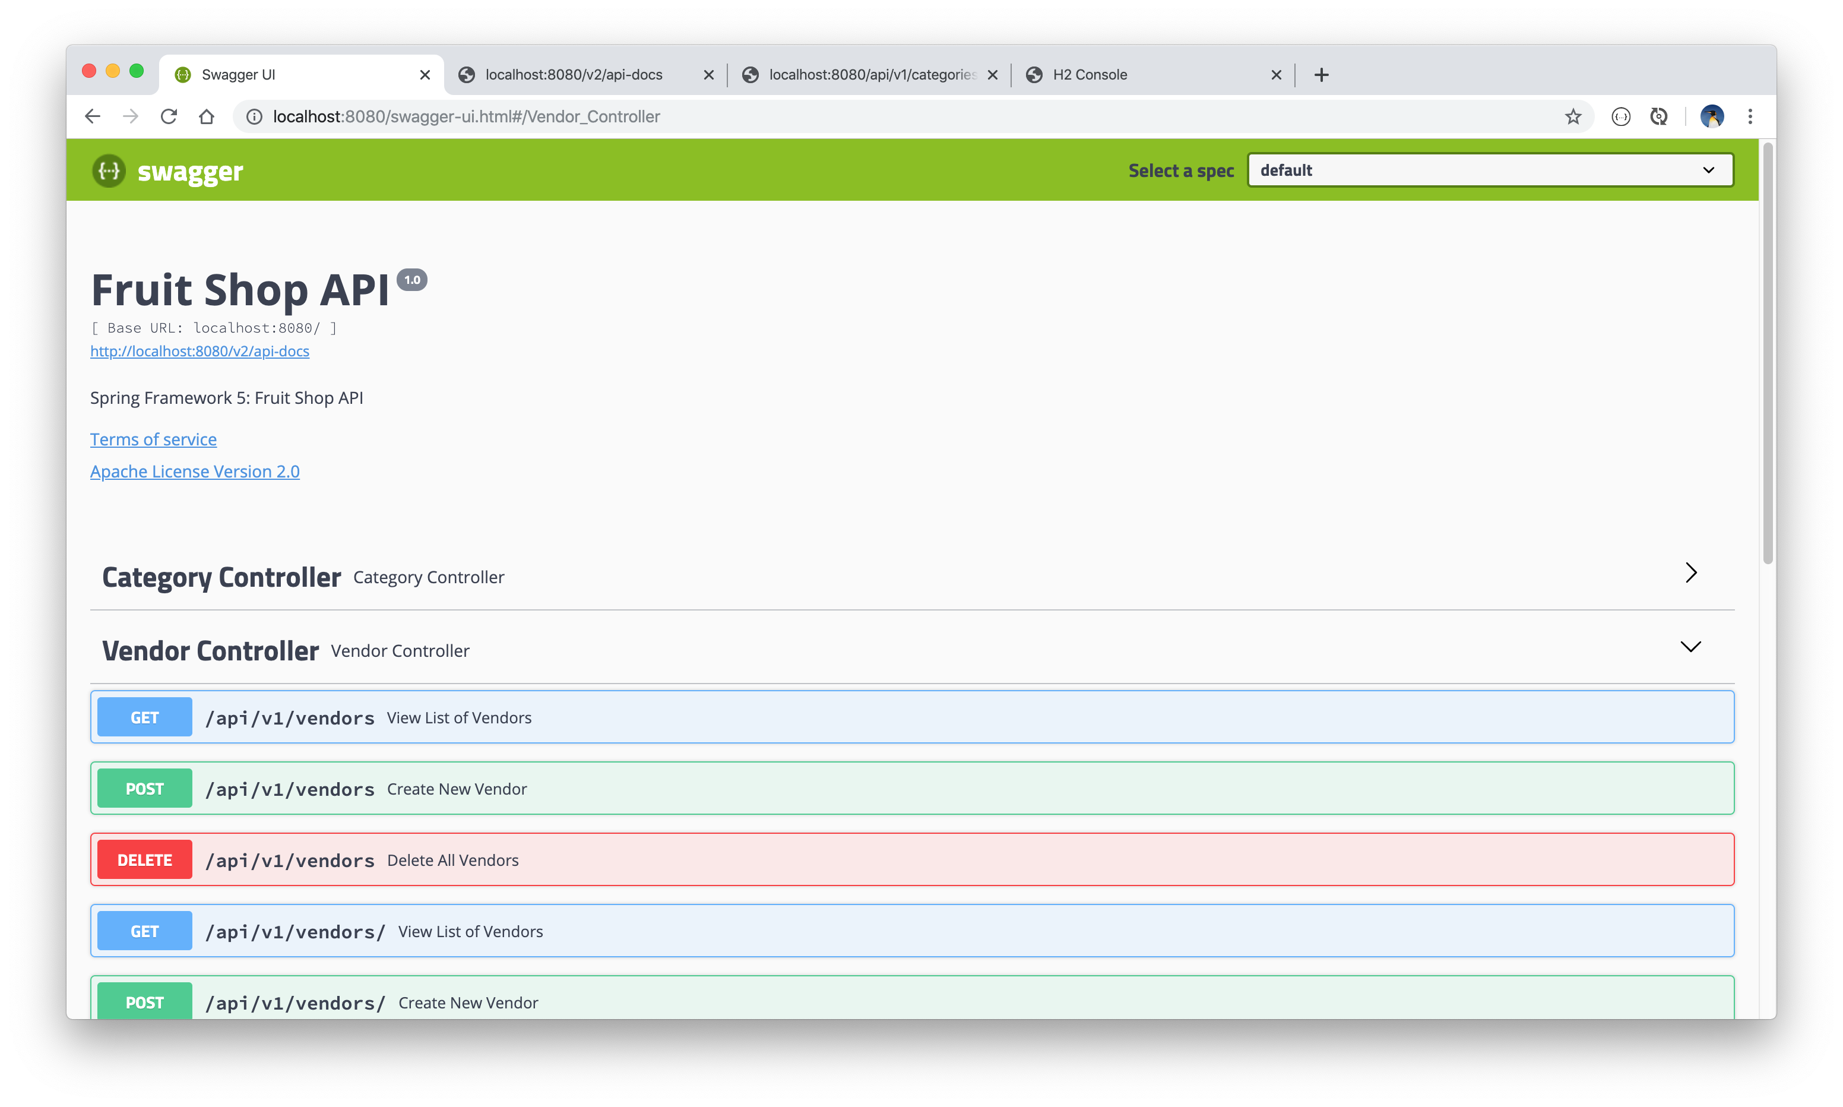Go back to previous page
This screenshot has width=1843, height=1107.
93,116
